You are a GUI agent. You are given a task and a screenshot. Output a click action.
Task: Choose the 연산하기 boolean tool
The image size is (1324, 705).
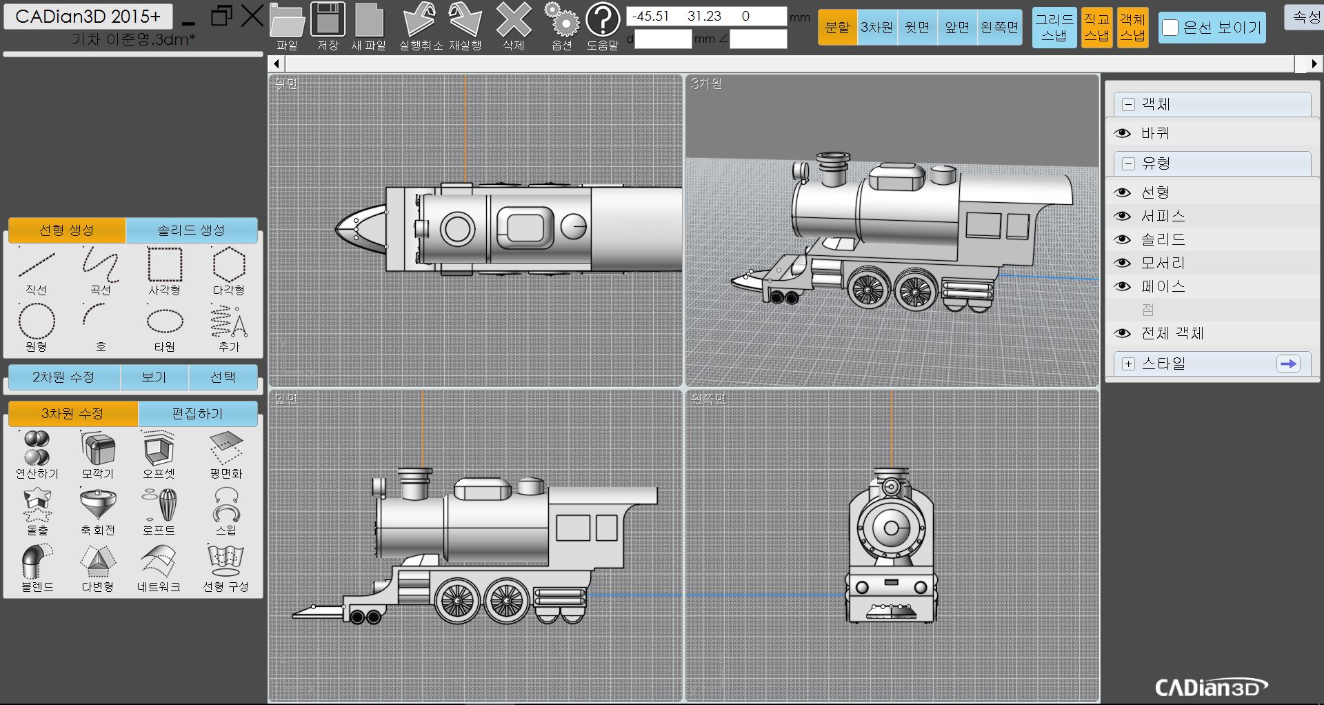click(x=37, y=448)
